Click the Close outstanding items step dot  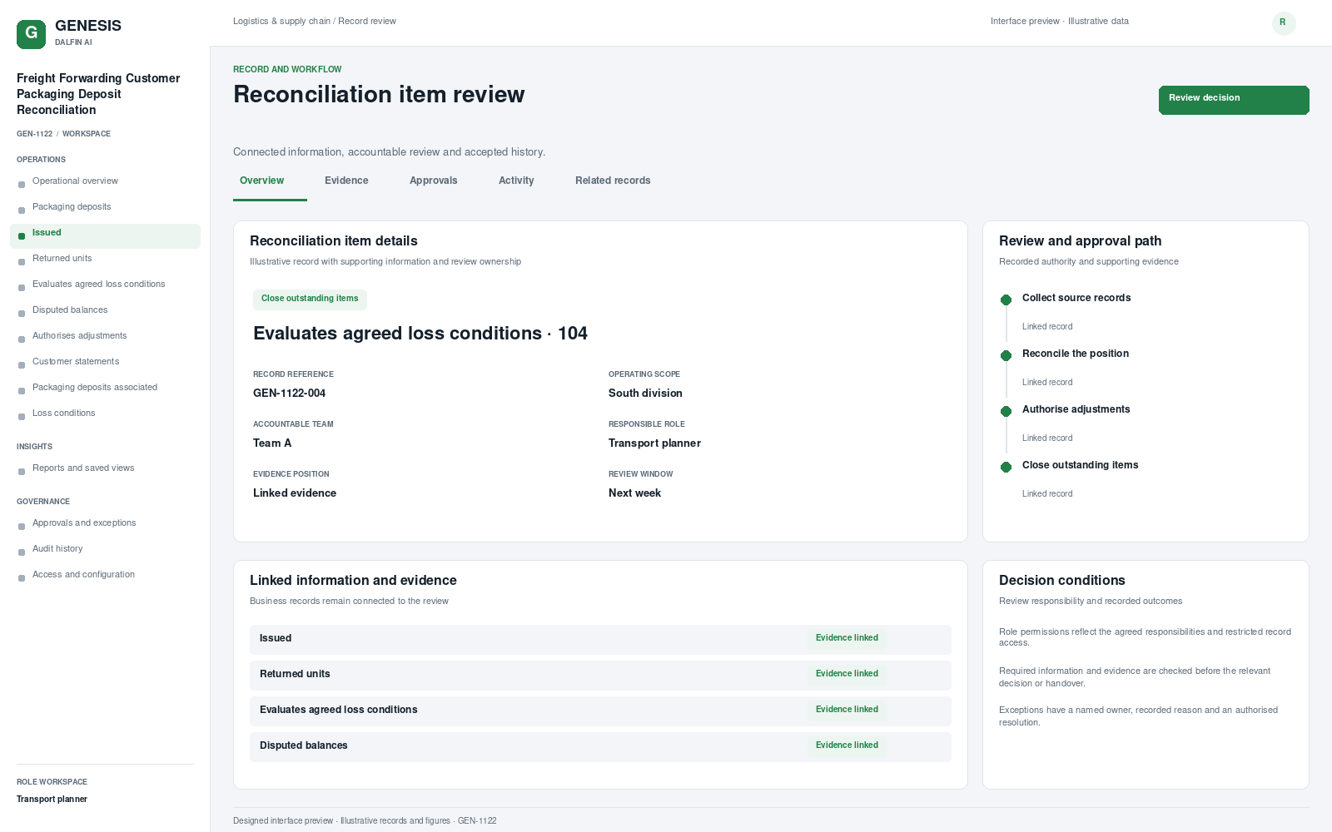(1006, 467)
